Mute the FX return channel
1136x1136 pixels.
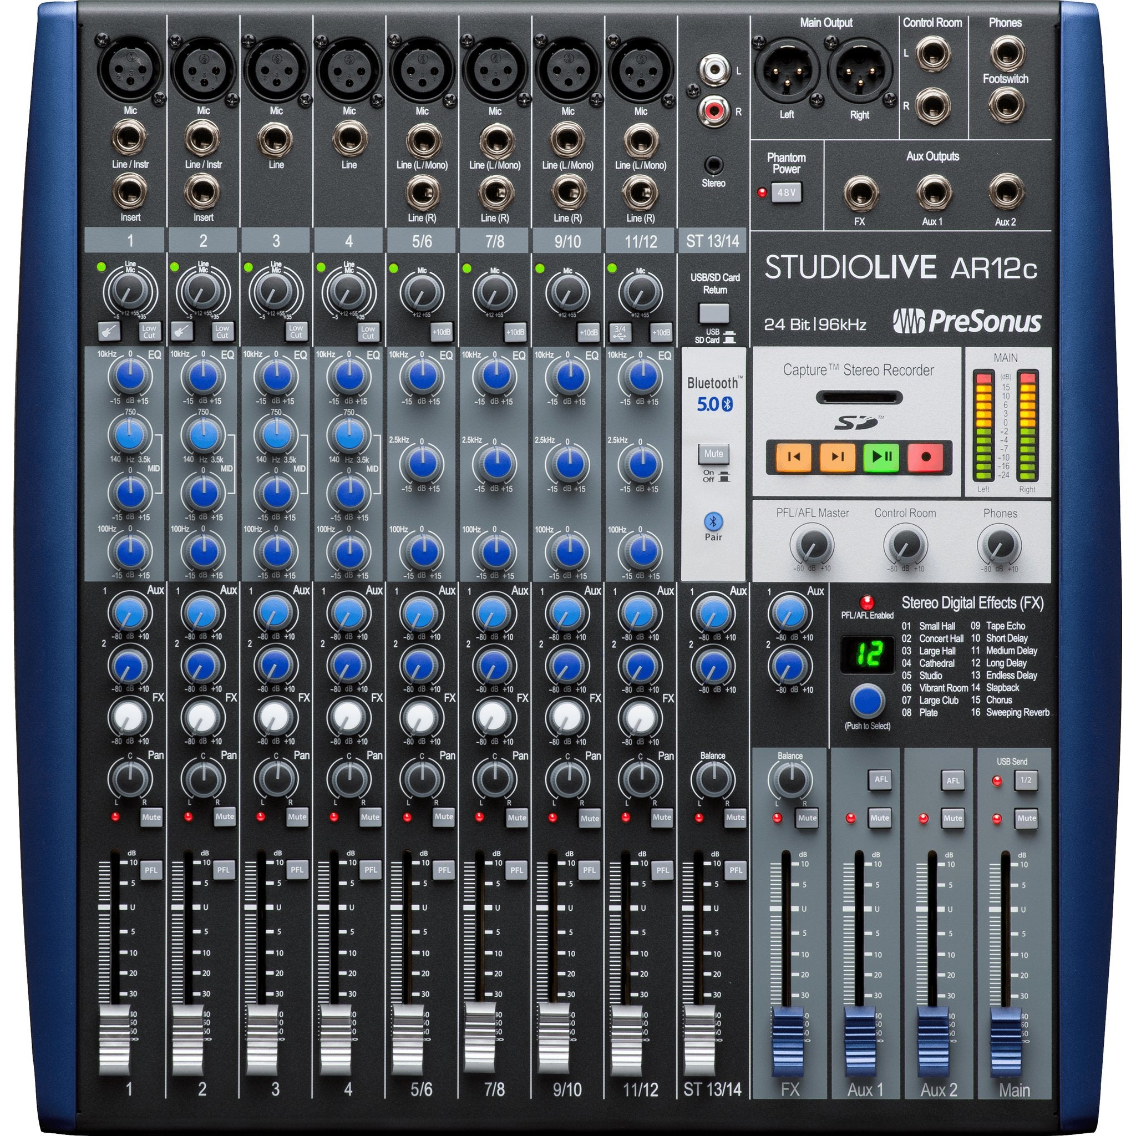pos(807,818)
